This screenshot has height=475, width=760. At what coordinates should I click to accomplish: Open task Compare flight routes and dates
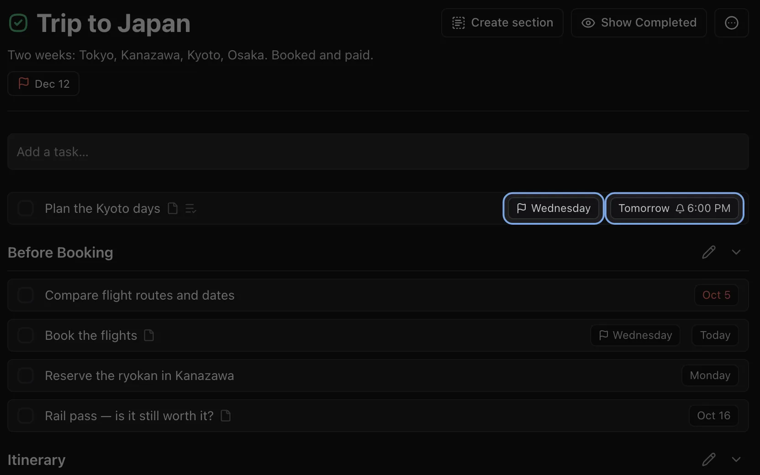click(x=378, y=295)
